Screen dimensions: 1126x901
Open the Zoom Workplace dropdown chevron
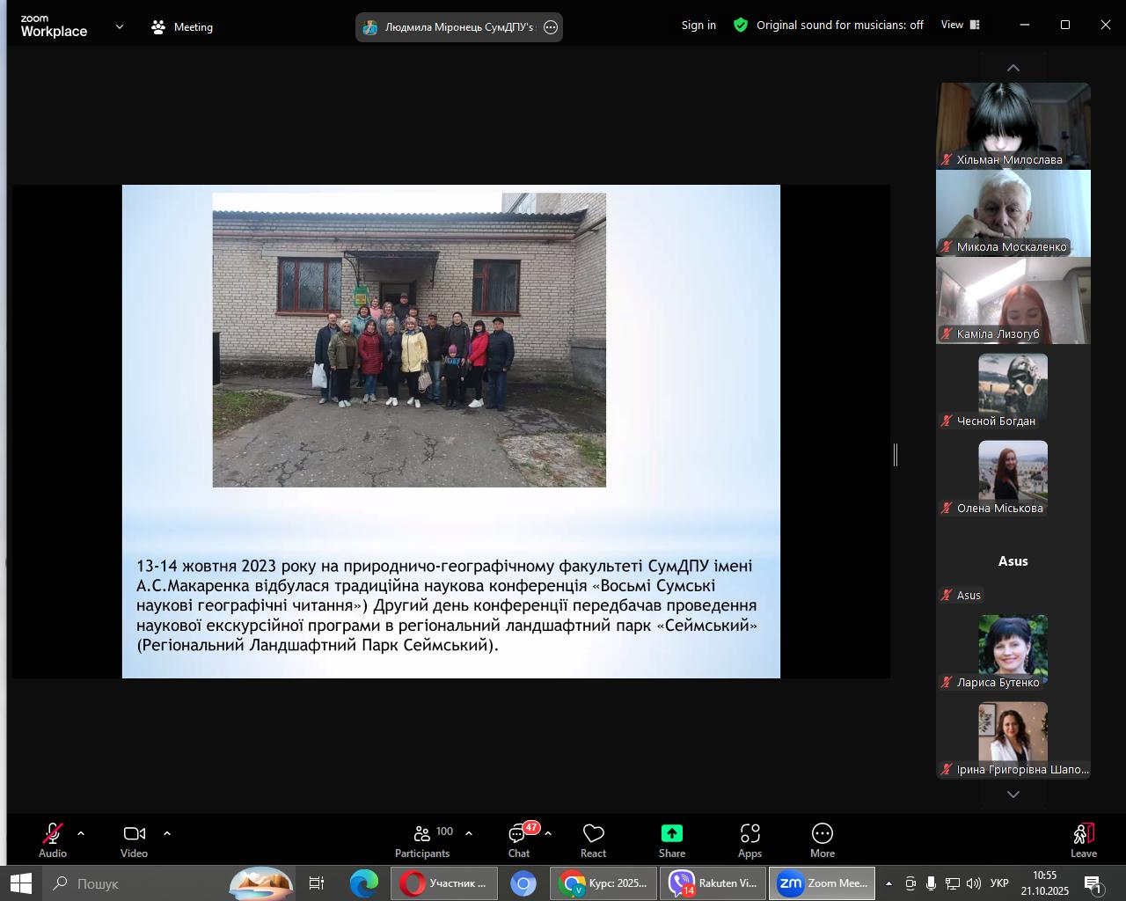[x=120, y=27]
